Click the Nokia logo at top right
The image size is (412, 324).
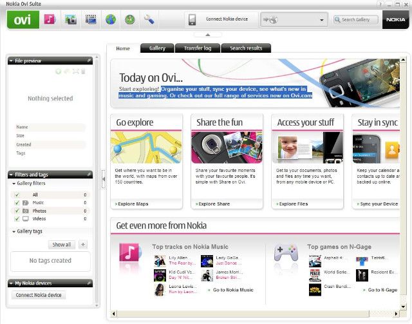(x=395, y=19)
